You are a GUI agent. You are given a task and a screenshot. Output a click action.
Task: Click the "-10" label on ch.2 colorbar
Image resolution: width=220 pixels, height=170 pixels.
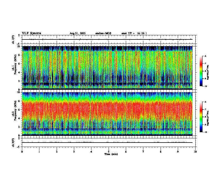point(205,132)
